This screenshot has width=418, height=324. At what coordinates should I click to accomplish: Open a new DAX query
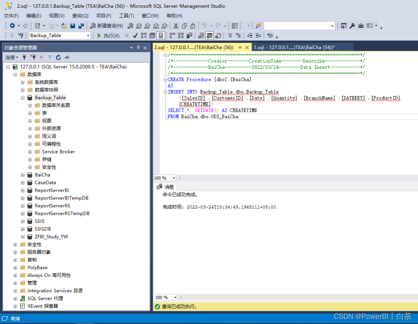(x=164, y=26)
